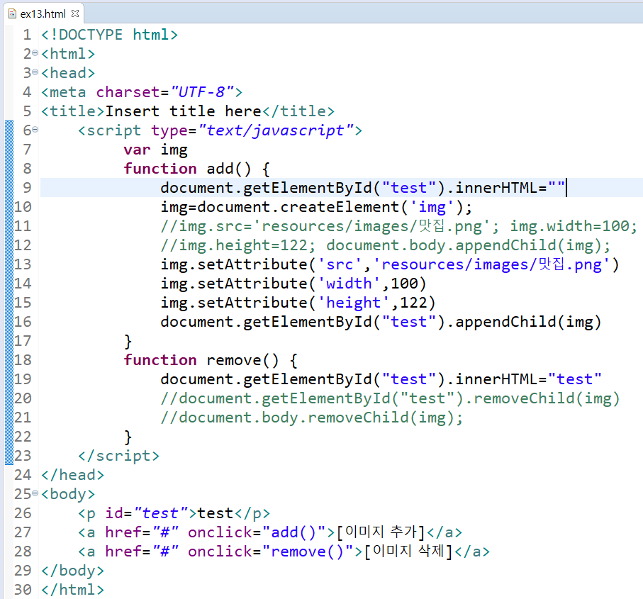Click line number 22 in the gutter
Image resolution: width=643 pixels, height=599 pixels.
tap(23, 437)
